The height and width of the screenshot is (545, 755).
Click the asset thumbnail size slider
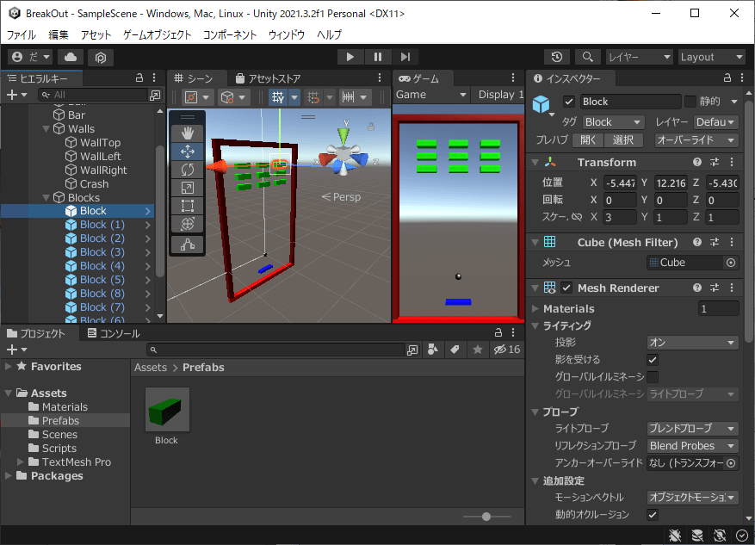coord(486,517)
